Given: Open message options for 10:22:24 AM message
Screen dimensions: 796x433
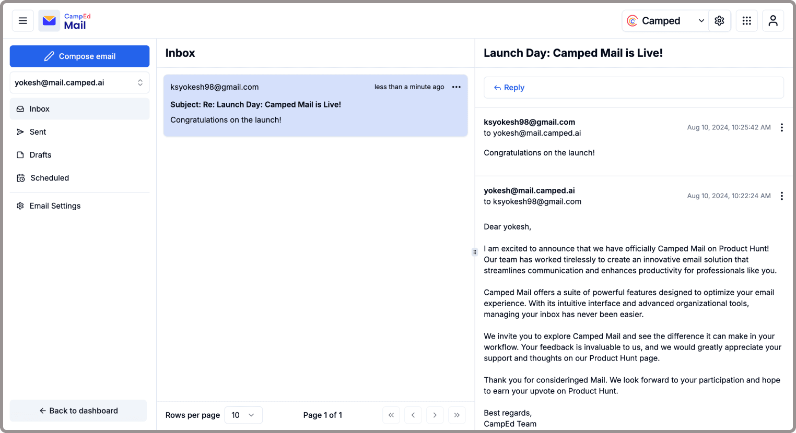Looking at the screenshot, I should [782, 196].
